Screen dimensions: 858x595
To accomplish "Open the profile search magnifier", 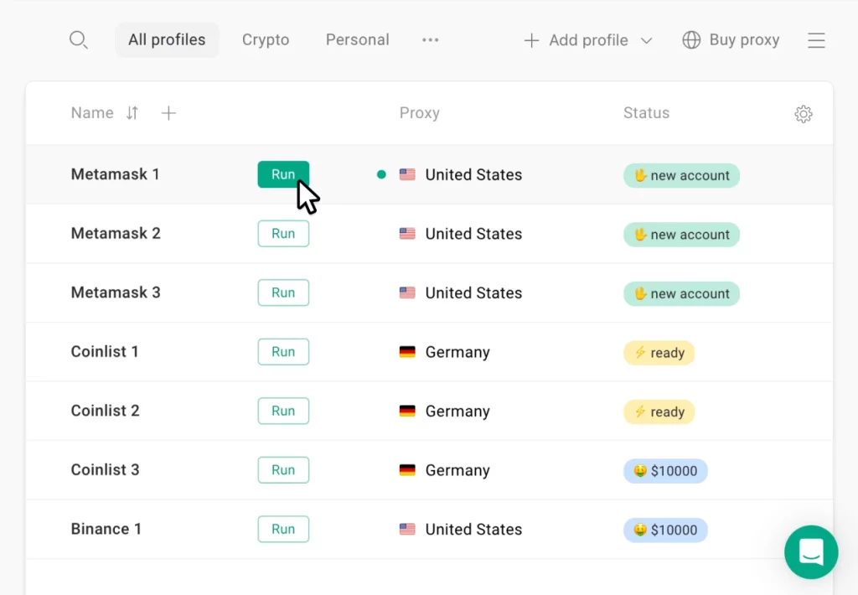I will pyautogui.click(x=78, y=40).
